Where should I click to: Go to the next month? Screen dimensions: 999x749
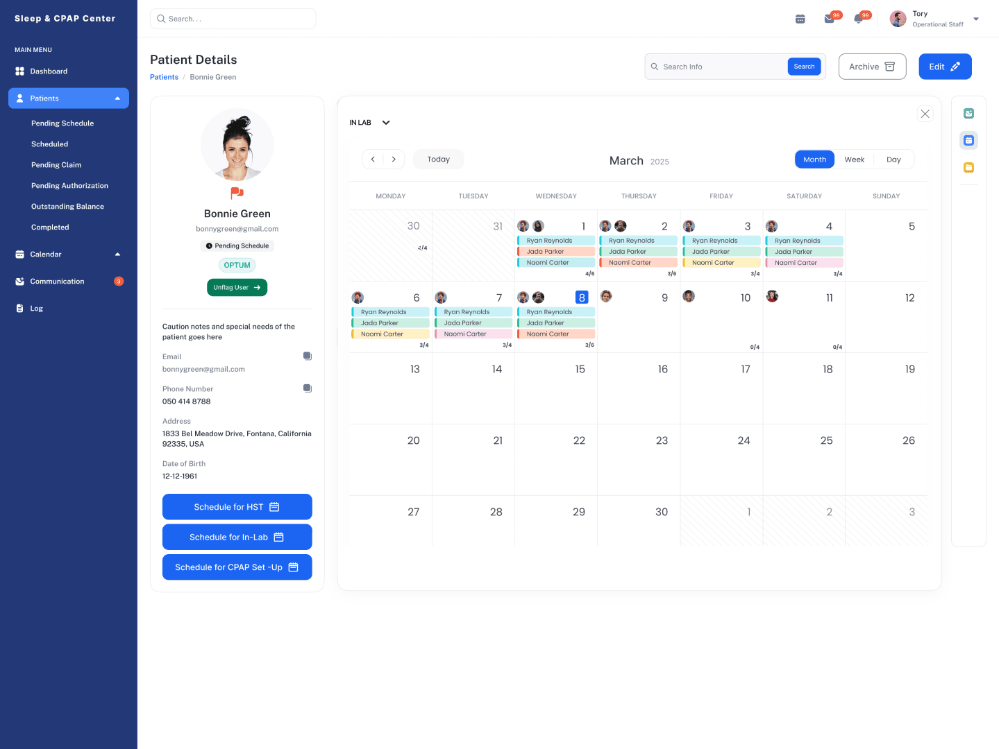tap(394, 160)
